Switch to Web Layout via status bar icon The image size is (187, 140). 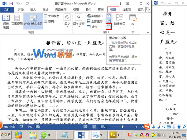(x=103, y=127)
